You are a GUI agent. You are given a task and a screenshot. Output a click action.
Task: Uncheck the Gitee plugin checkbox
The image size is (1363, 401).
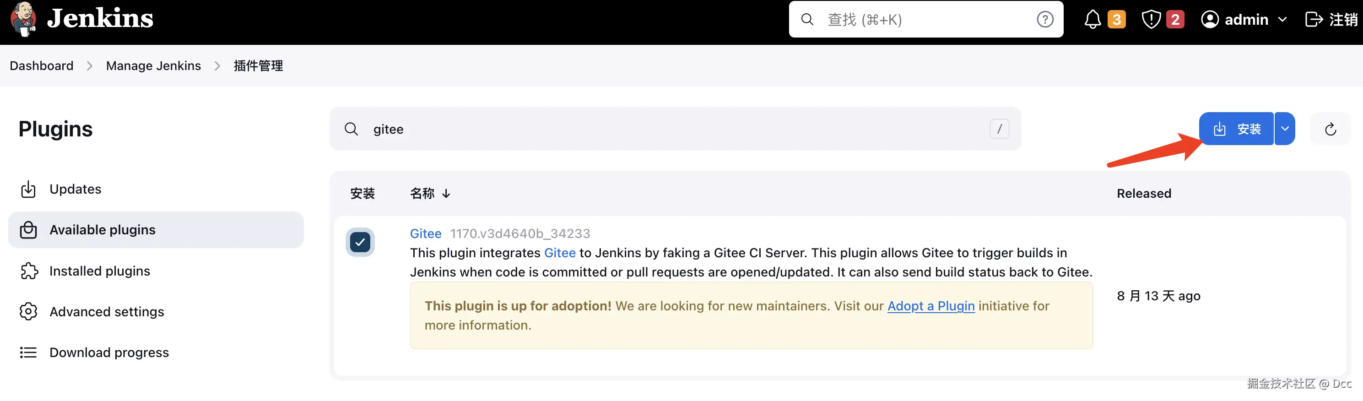[360, 242]
